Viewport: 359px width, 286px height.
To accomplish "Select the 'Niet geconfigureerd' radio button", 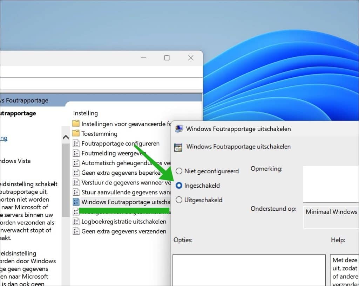I will 179,171.
